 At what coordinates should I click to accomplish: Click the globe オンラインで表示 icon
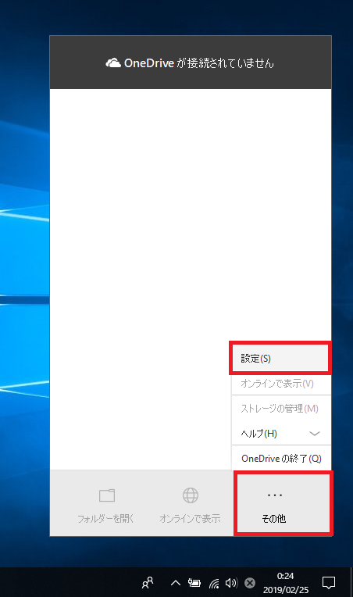[191, 495]
